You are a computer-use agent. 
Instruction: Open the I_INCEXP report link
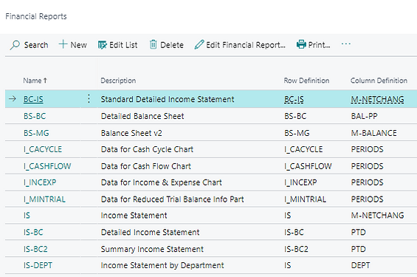click(x=40, y=182)
